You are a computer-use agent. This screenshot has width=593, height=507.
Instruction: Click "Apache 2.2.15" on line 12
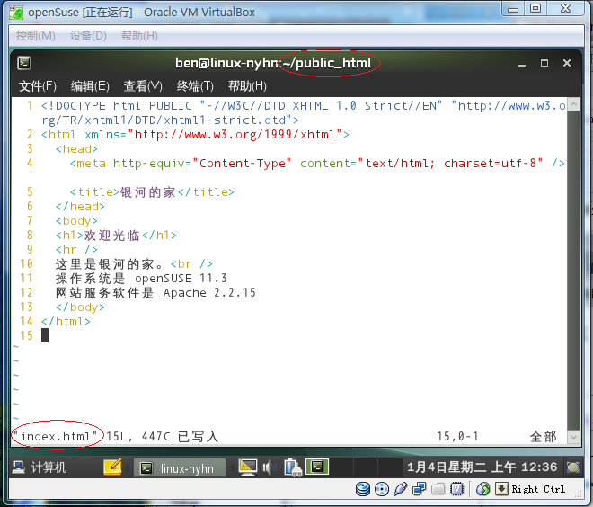tap(209, 293)
